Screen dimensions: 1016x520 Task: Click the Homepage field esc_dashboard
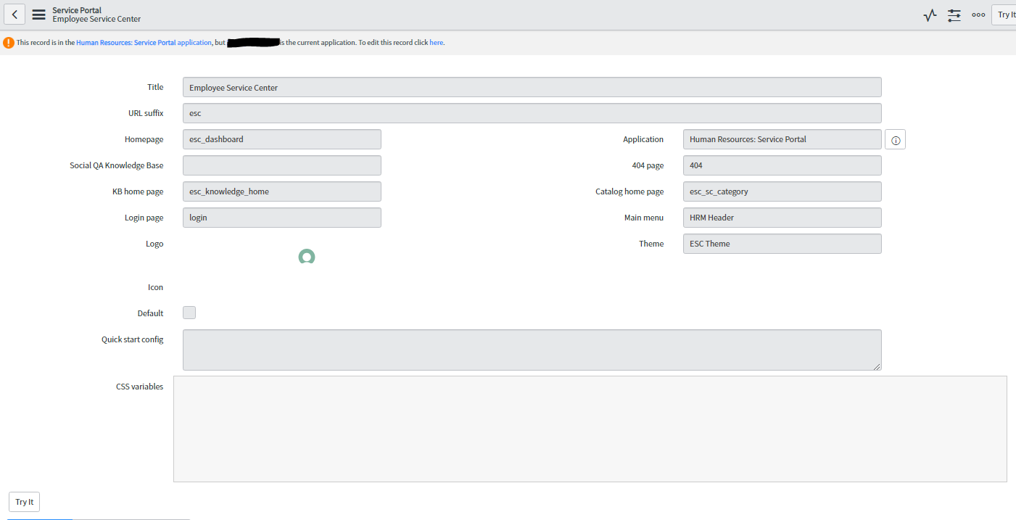click(282, 139)
